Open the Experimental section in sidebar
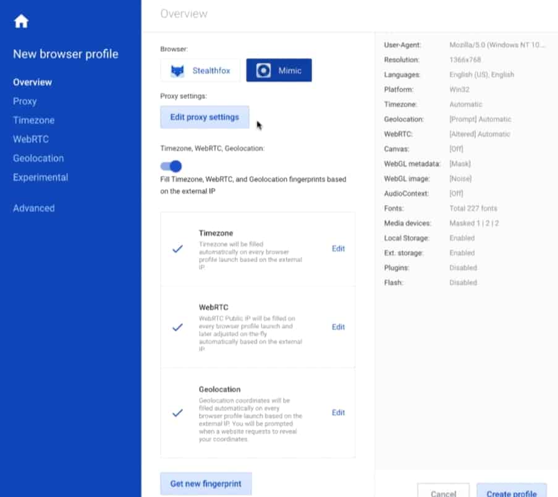This screenshot has height=497, width=558. coord(41,177)
